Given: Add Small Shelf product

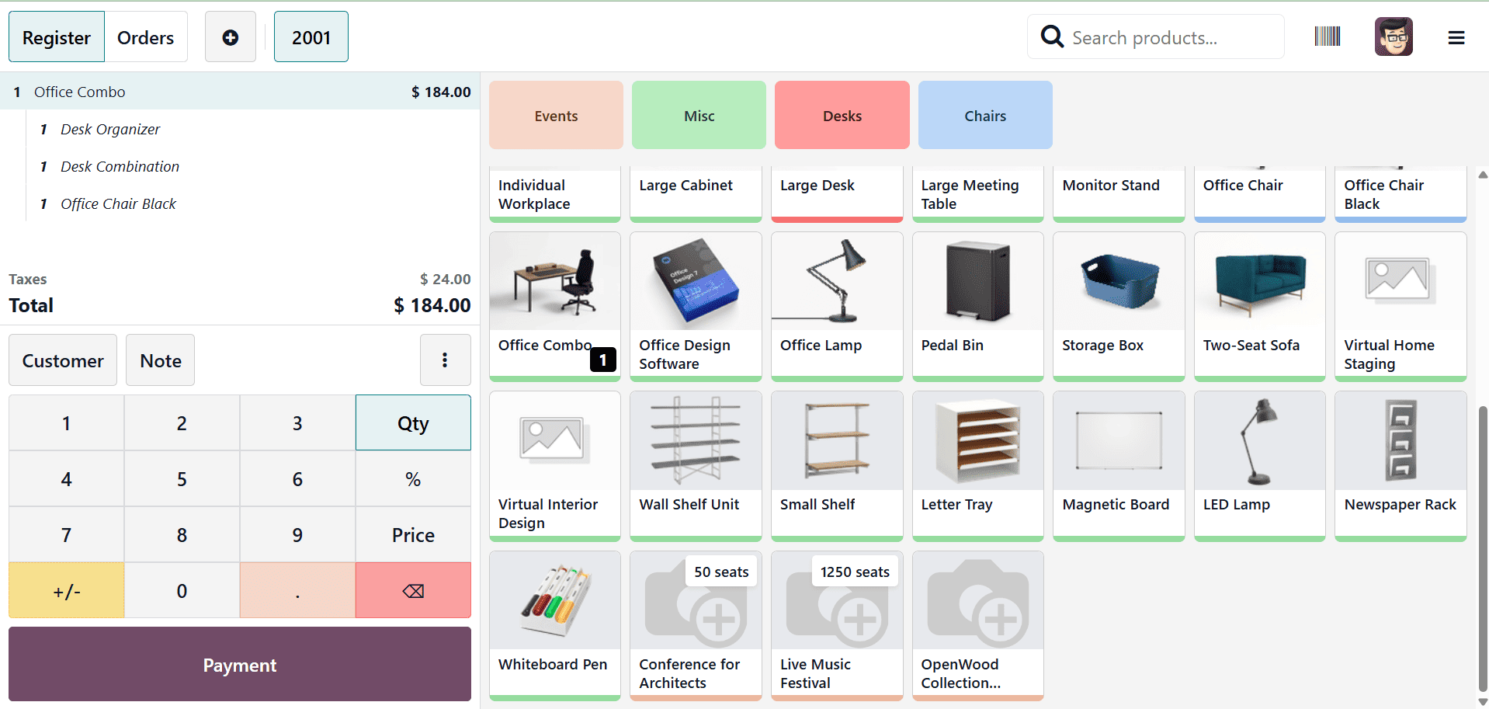Looking at the screenshot, I should tap(837, 466).
